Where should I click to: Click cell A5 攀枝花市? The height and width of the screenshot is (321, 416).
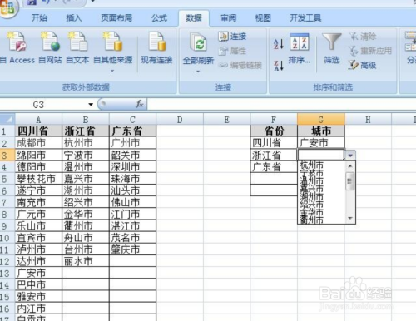38,179
